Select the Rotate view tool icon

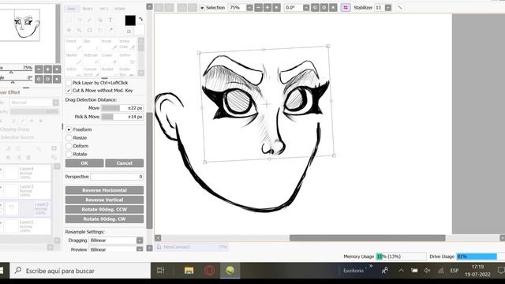[x=89, y=30]
